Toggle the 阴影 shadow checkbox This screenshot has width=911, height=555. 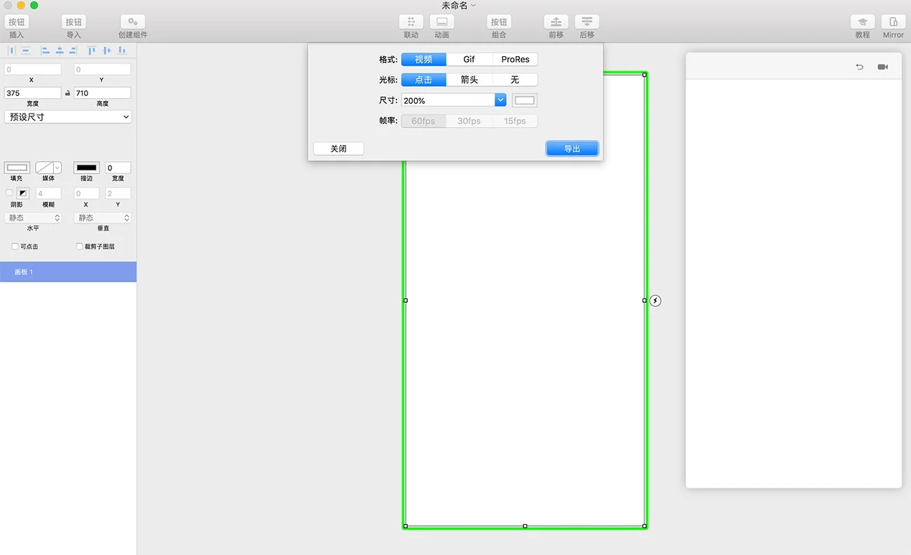9,193
